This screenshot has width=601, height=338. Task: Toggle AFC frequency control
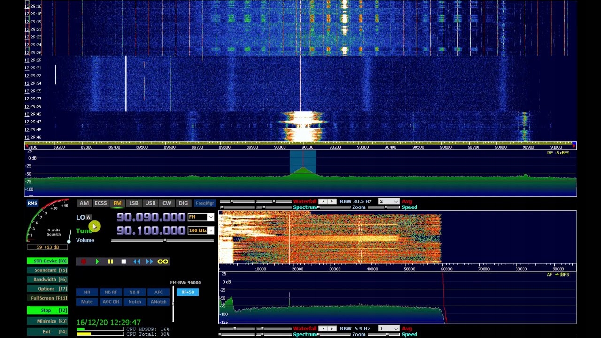coord(159,292)
